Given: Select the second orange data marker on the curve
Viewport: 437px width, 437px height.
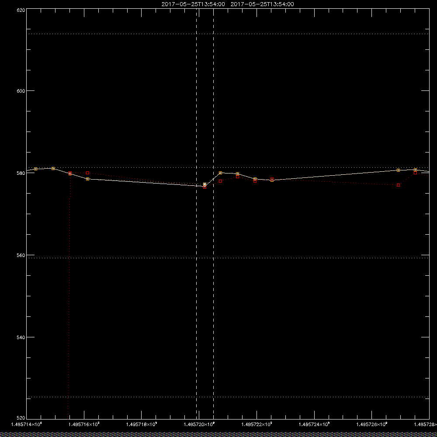Looking at the screenshot, I should click(x=53, y=168).
